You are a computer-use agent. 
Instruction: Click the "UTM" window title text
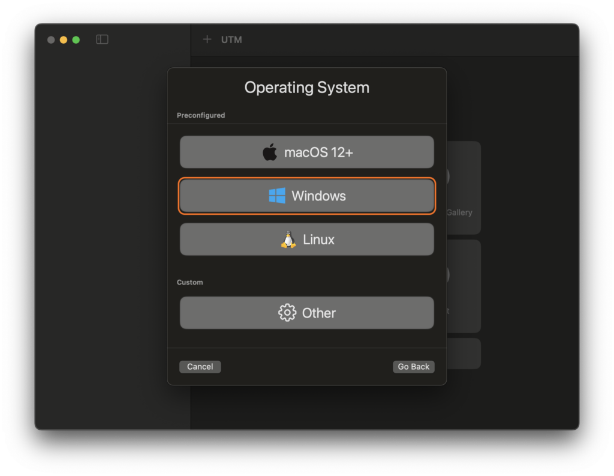231,40
